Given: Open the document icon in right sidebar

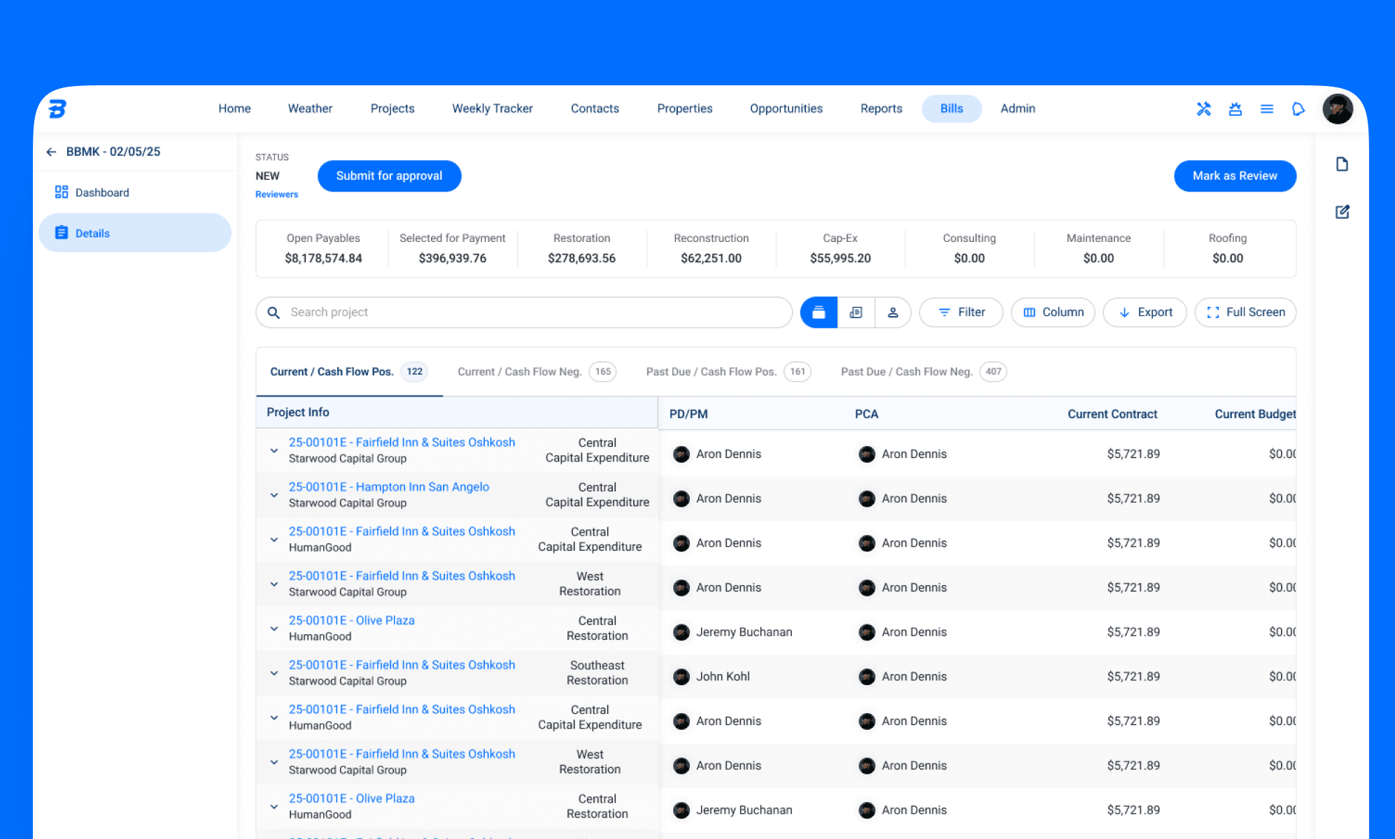Looking at the screenshot, I should [x=1341, y=164].
